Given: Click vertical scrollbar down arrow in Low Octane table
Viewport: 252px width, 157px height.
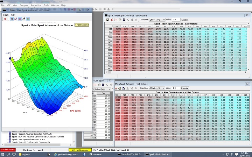Looking at the screenshot, I should (248, 69).
